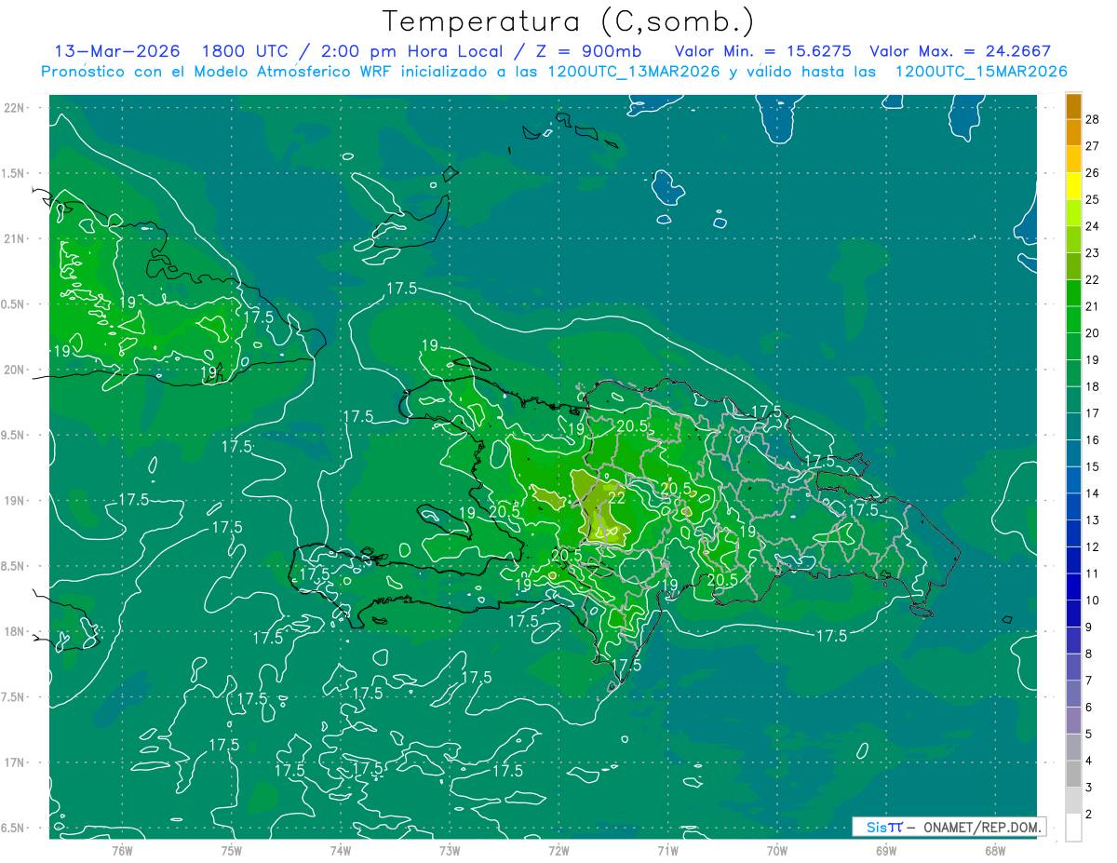The height and width of the screenshot is (863, 1117).
Task: Click the white swatch below legend value 2
Action: pos(1073,828)
